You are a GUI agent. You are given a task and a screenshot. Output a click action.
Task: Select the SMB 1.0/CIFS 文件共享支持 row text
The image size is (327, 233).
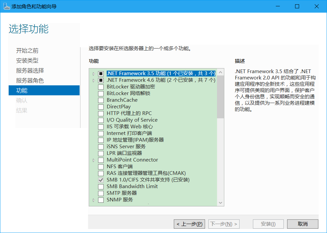[x=148, y=179]
